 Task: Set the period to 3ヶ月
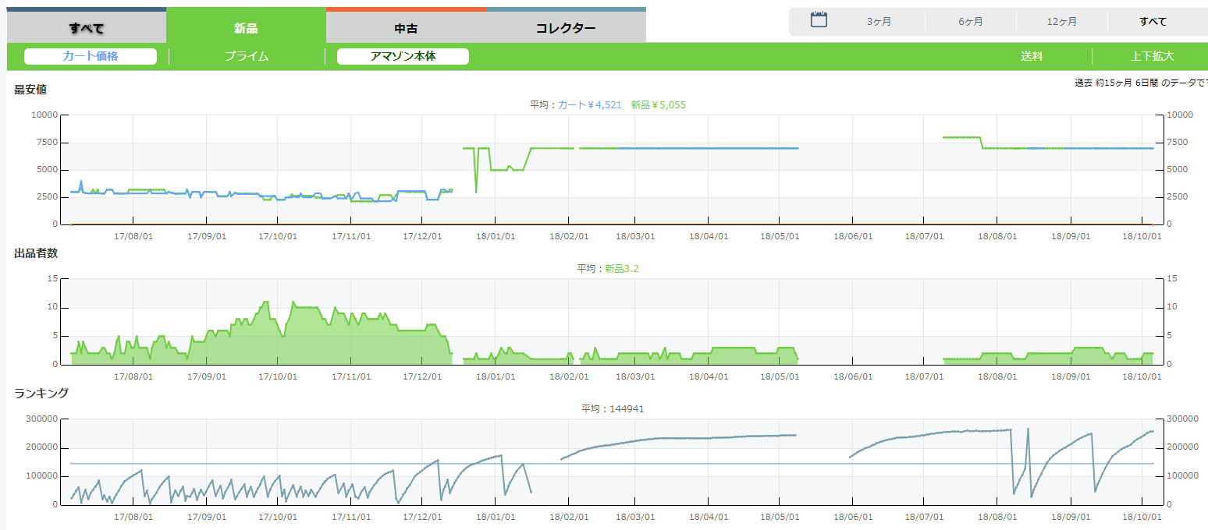879,22
